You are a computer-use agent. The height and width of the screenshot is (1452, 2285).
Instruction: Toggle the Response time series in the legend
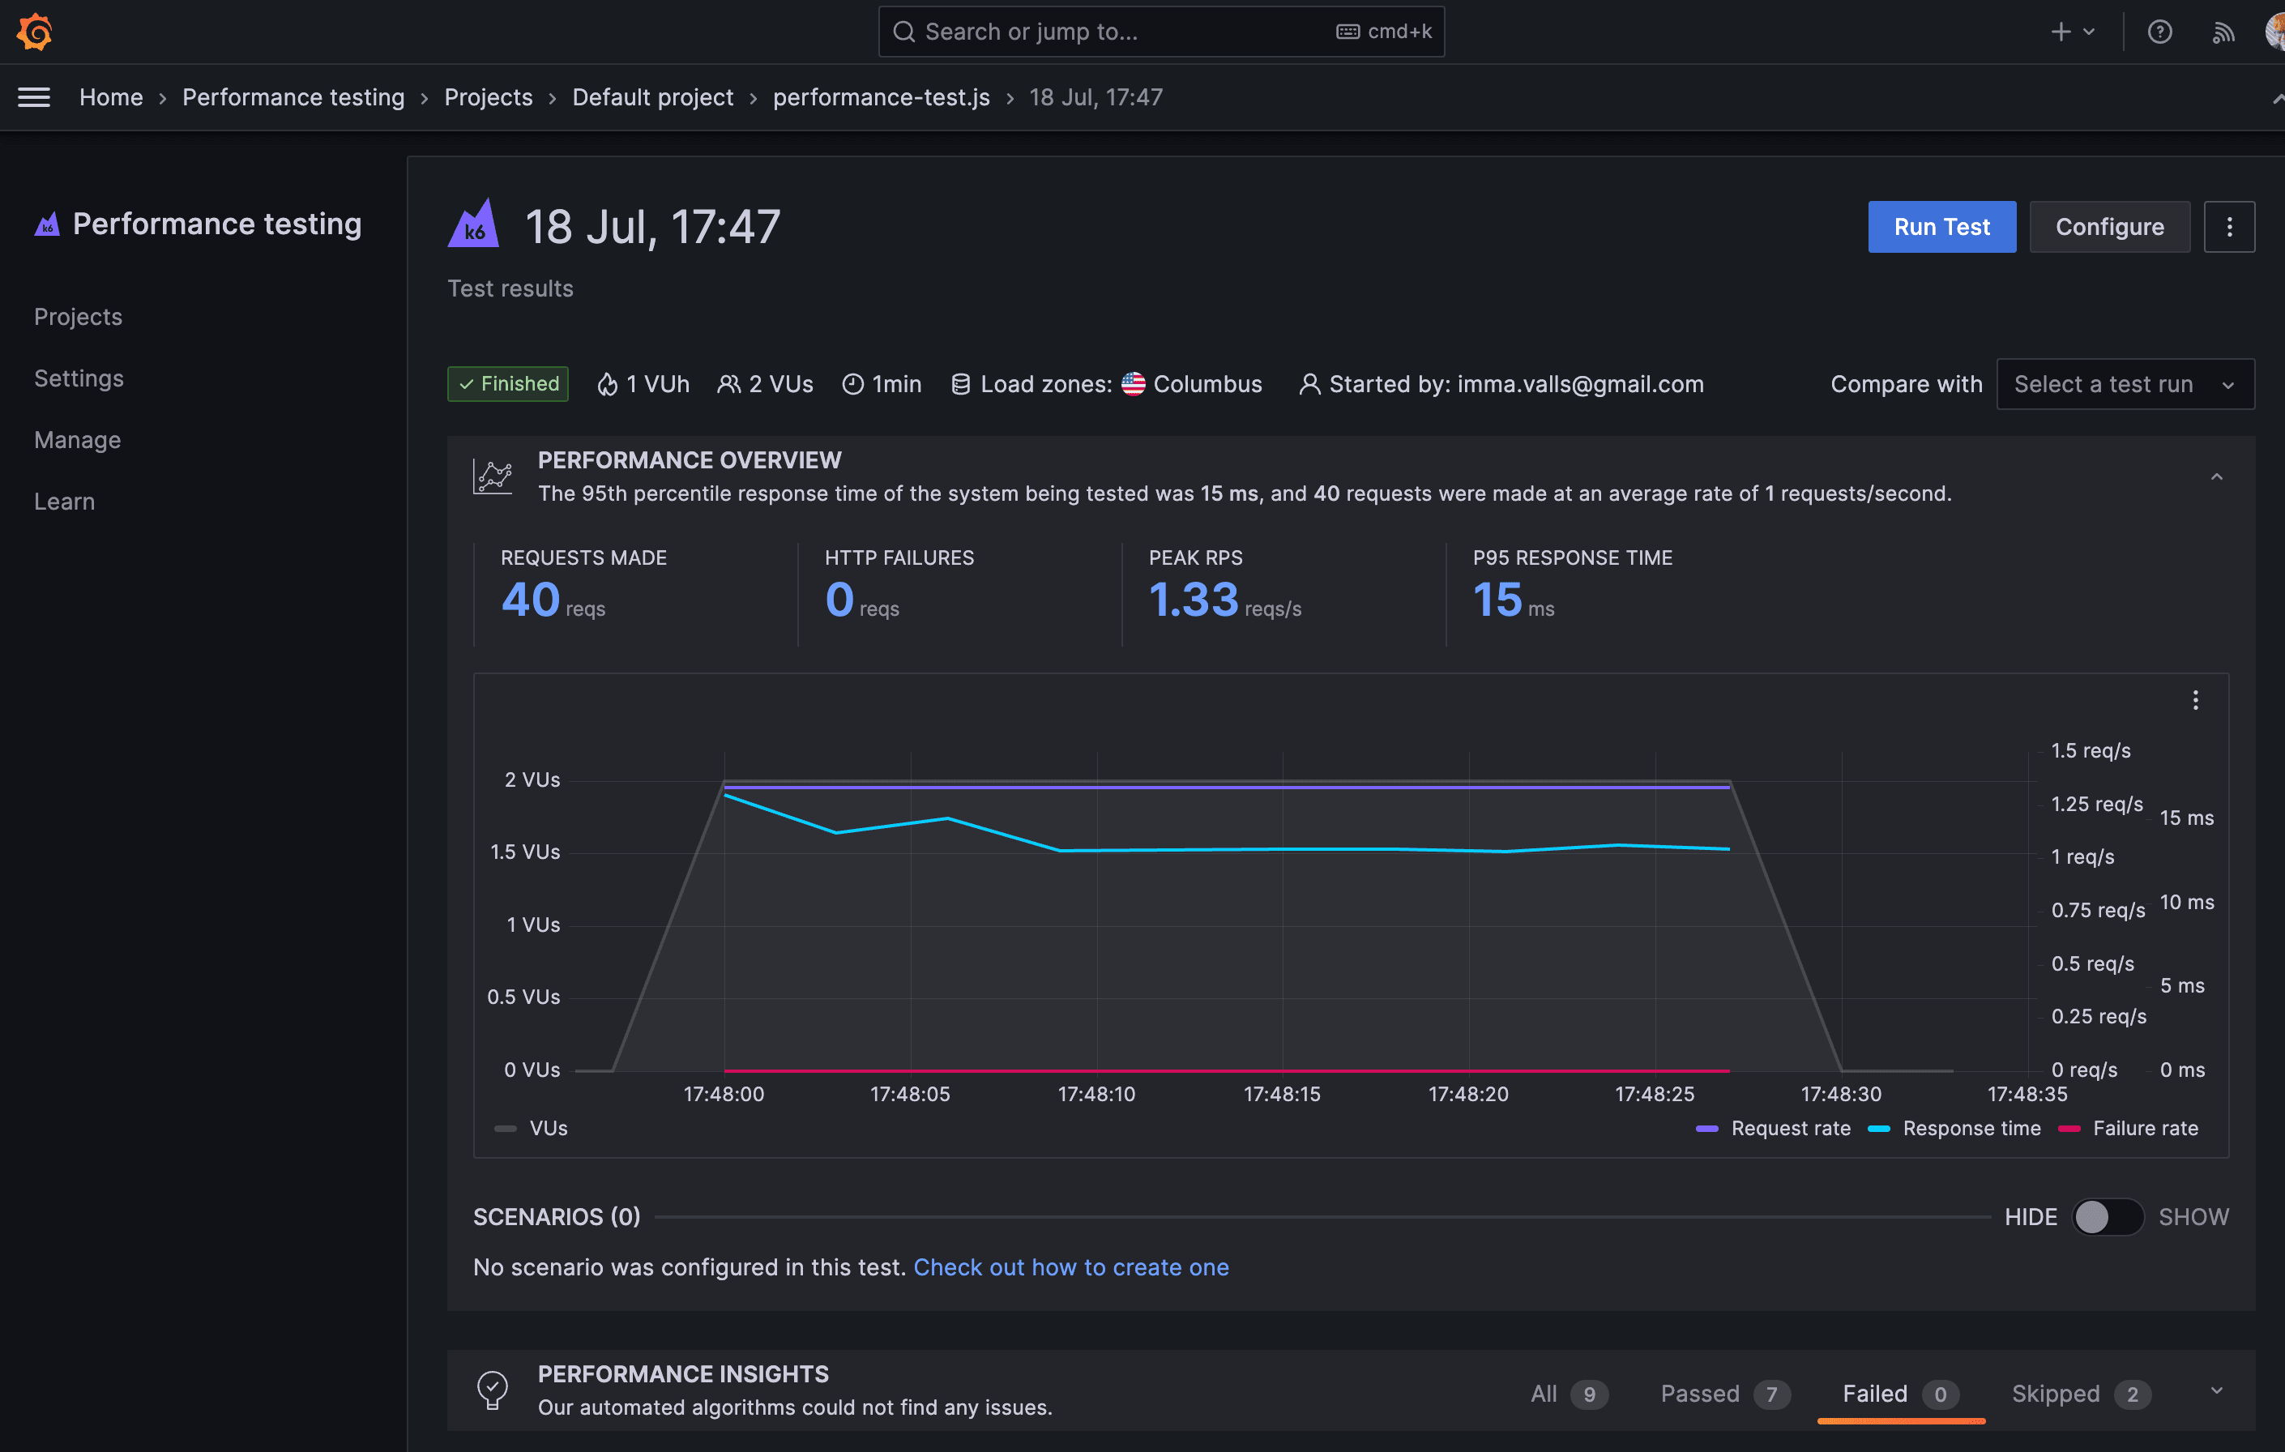(1971, 1129)
